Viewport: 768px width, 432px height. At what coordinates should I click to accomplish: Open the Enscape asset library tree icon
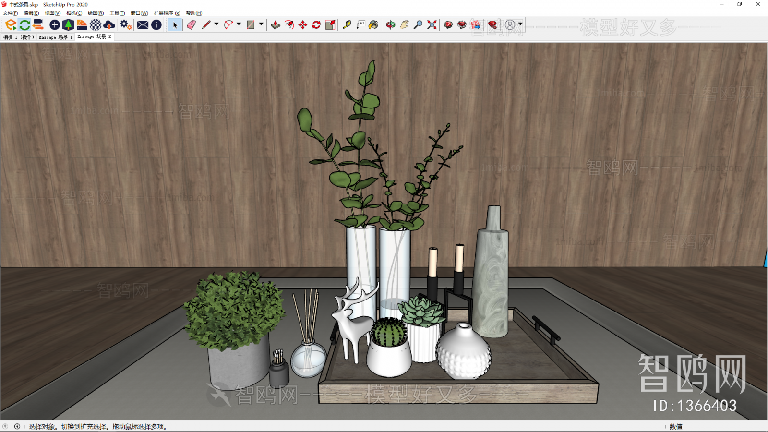tap(68, 25)
